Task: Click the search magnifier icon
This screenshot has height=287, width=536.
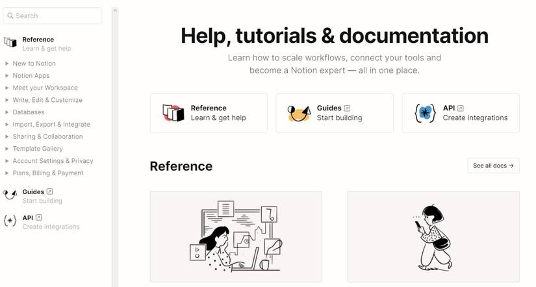Action: pyautogui.click(x=10, y=16)
